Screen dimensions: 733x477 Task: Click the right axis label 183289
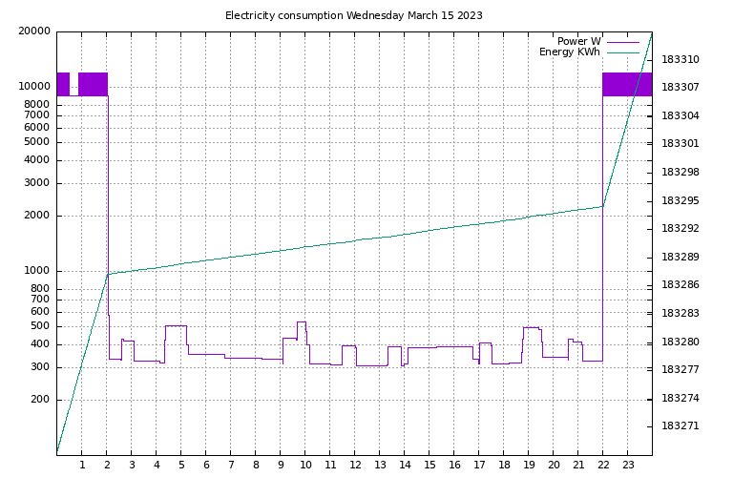tap(681, 257)
